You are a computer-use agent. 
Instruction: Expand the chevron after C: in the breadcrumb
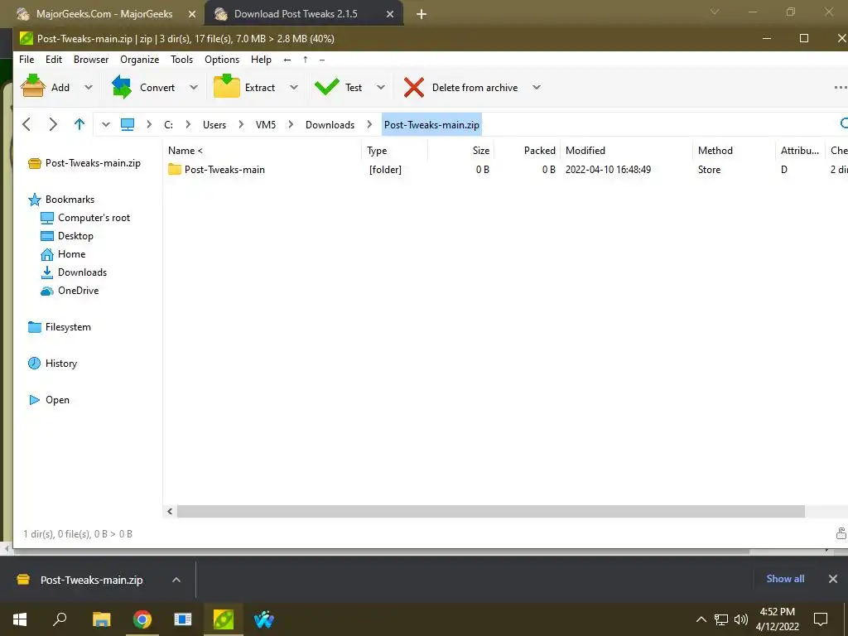click(188, 124)
